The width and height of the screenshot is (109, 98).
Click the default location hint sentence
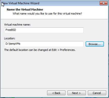click(x=40, y=50)
